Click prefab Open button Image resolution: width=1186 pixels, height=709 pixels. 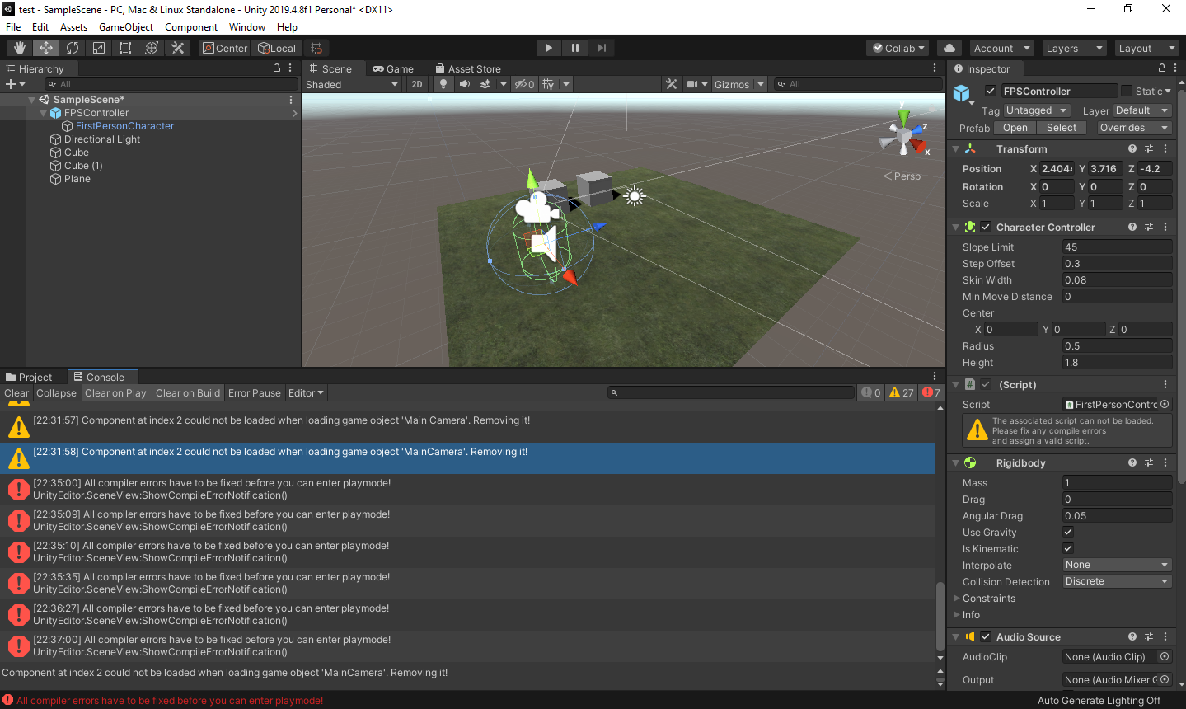pos(1015,128)
